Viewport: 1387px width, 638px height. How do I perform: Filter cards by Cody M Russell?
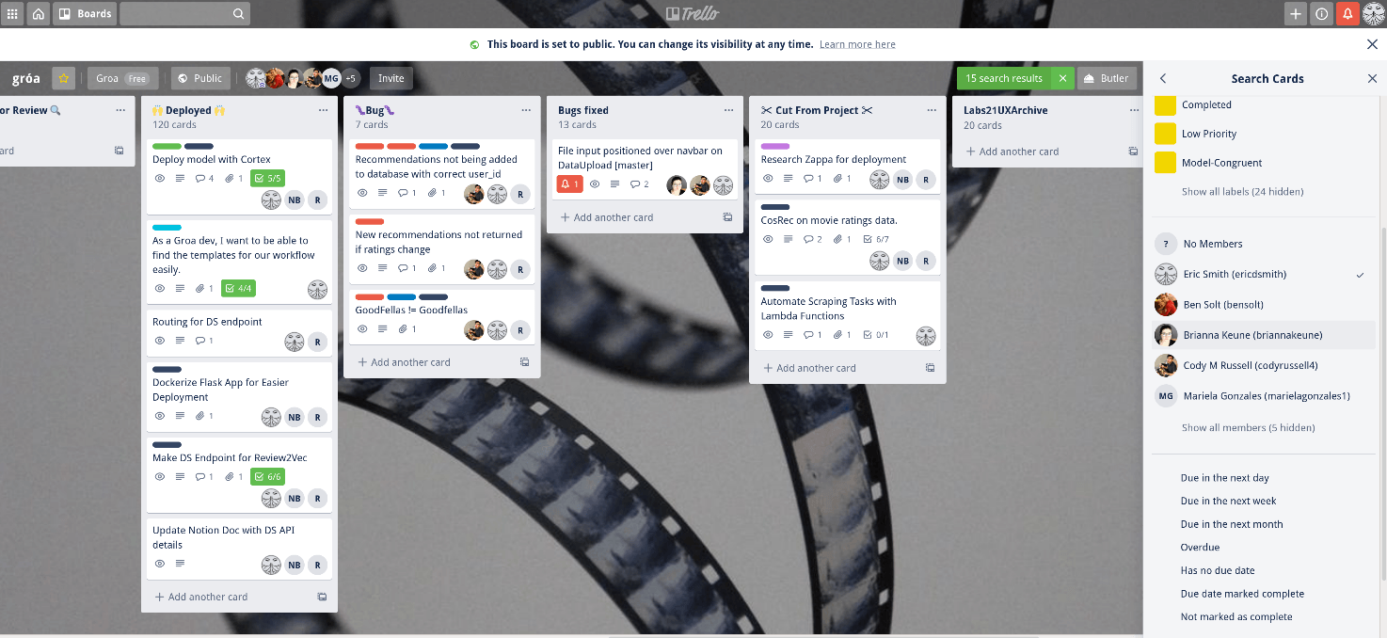(1263, 365)
